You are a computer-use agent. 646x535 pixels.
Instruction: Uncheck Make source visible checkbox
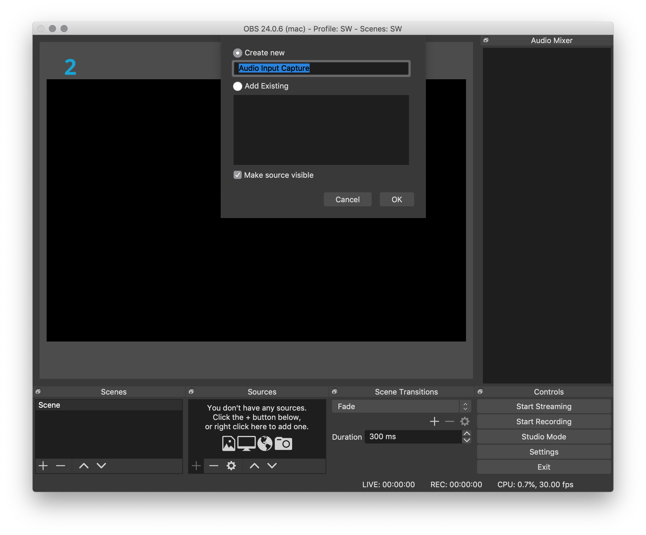pyautogui.click(x=237, y=175)
